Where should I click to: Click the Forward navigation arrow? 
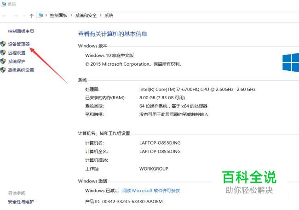[x=16, y=16]
